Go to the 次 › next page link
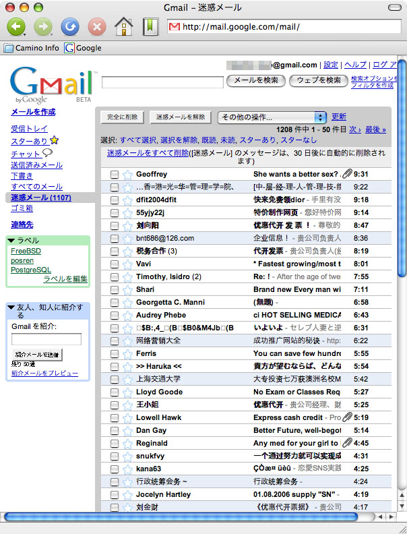 355,129
